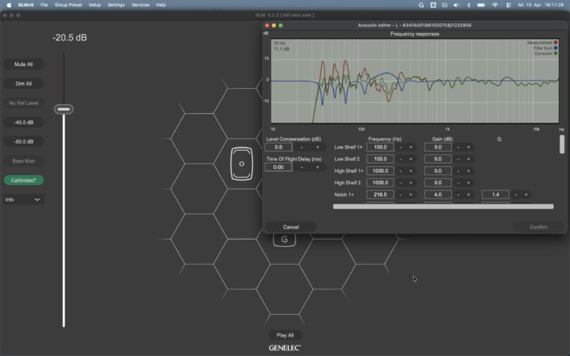Increase High Shelf 2 gain

tap(468, 183)
